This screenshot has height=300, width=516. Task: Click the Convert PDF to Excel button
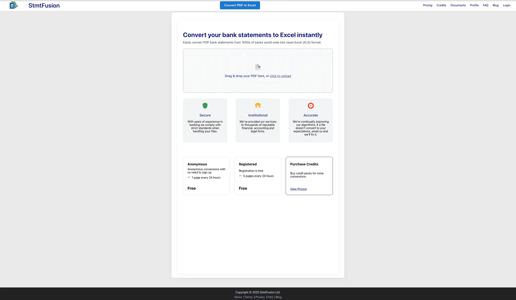click(240, 5)
